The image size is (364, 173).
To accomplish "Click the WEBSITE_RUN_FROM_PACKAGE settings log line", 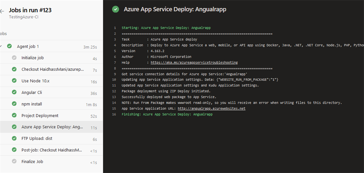I will pos(200,80).
